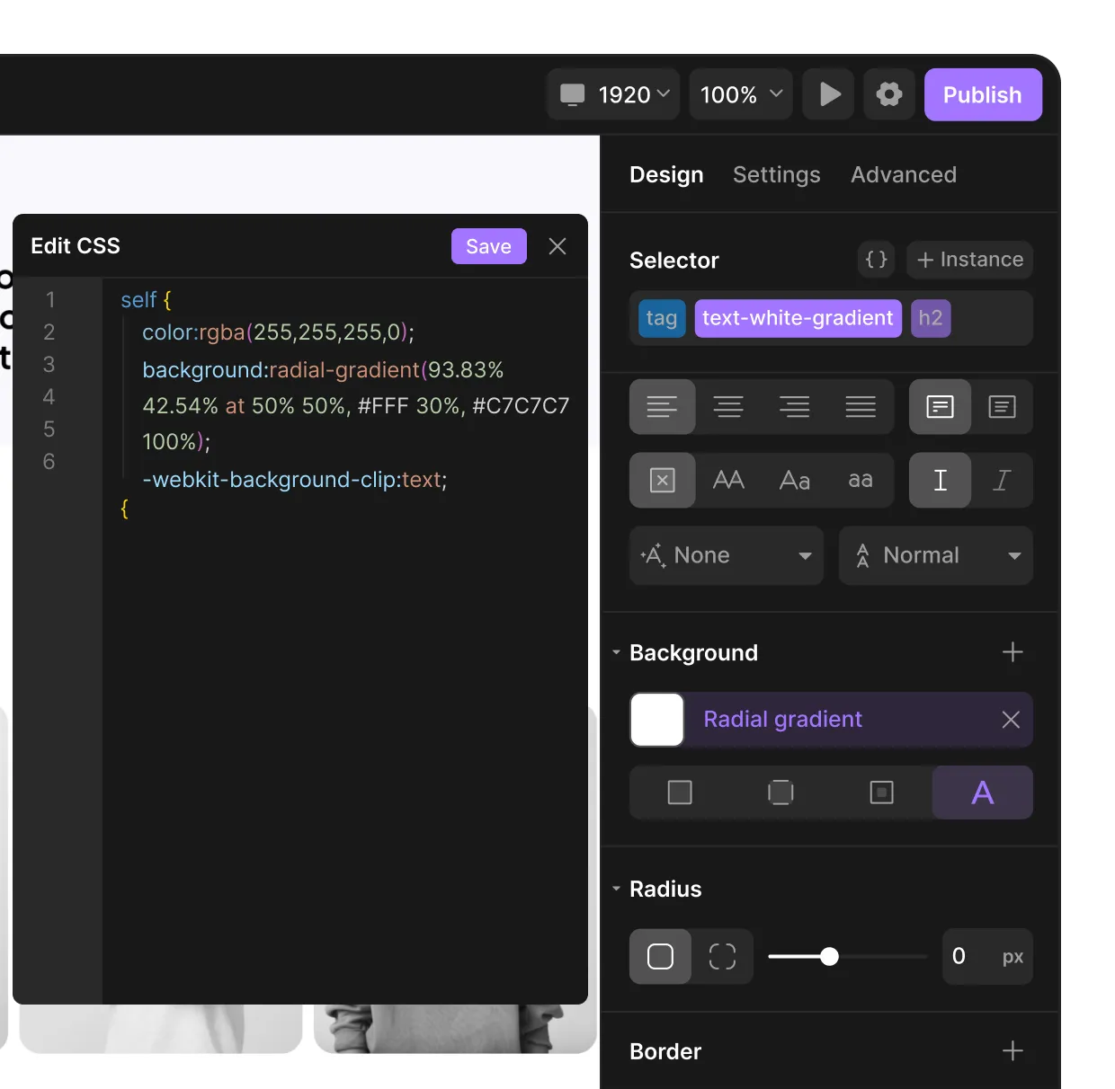1115x1089 pixels.
Task: Open the Normal dropdown
Action: 936,555
